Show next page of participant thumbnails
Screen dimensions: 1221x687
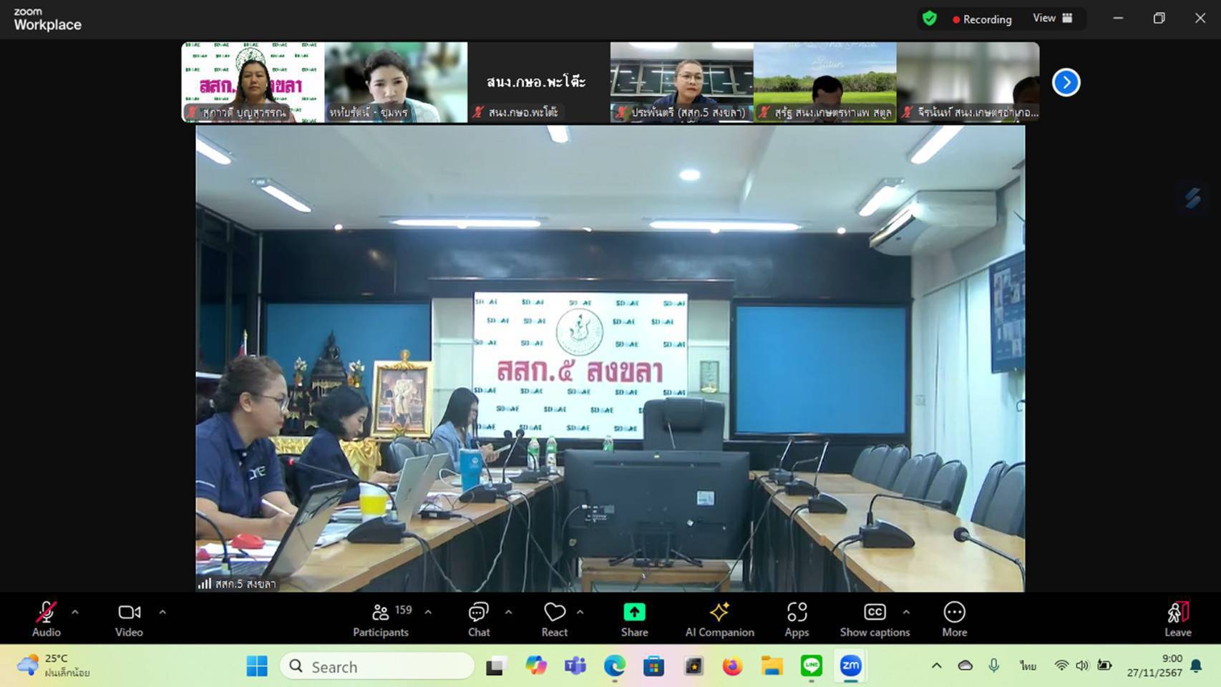(1066, 82)
